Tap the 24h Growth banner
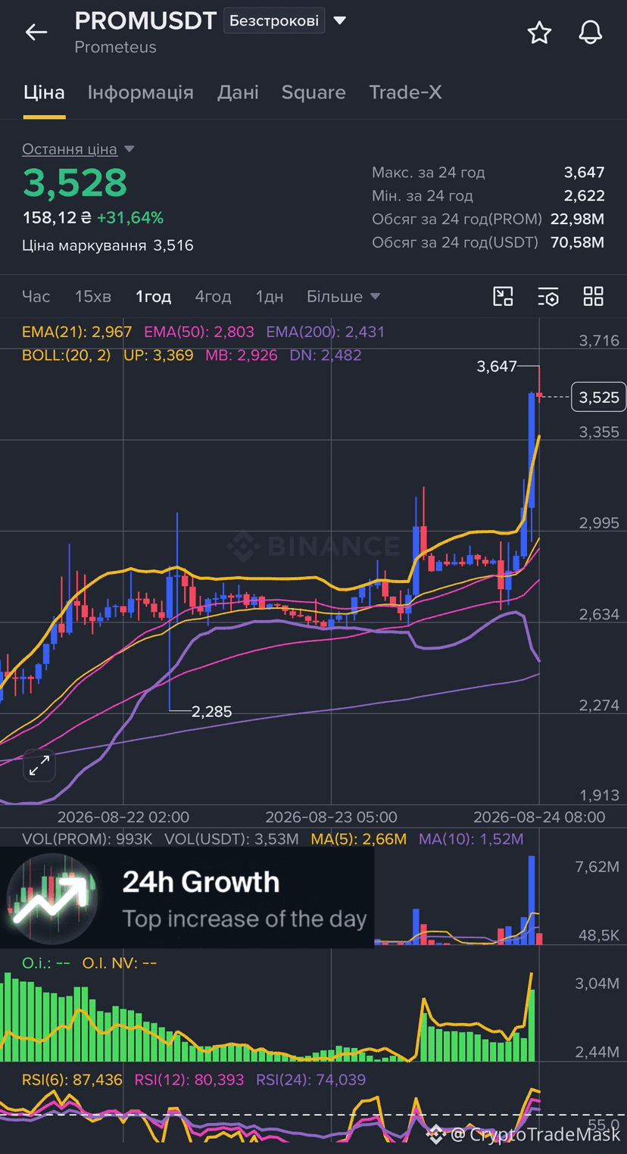 [x=187, y=898]
